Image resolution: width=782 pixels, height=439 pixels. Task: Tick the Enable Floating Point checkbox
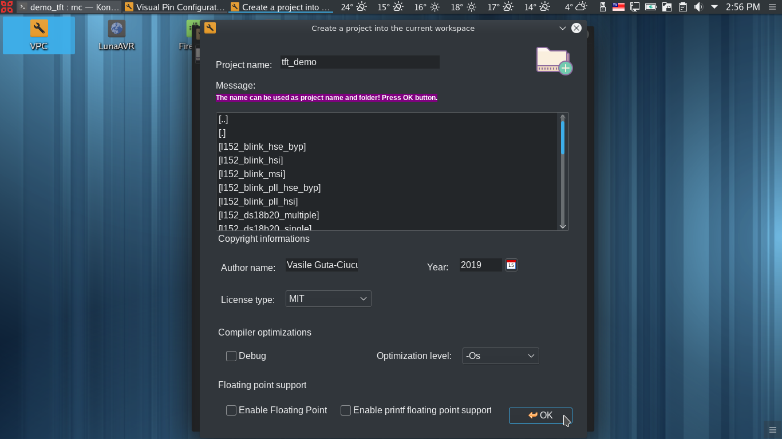231,410
